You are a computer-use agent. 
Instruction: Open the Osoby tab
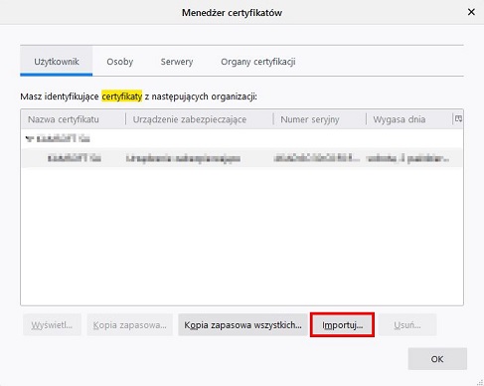click(119, 62)
